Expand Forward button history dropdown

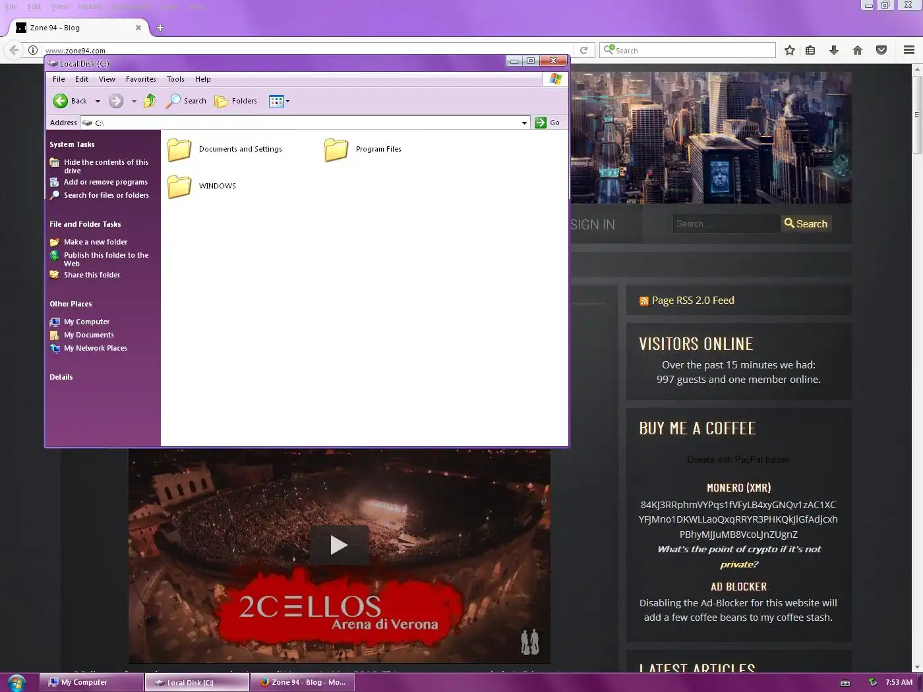[134, 101]
